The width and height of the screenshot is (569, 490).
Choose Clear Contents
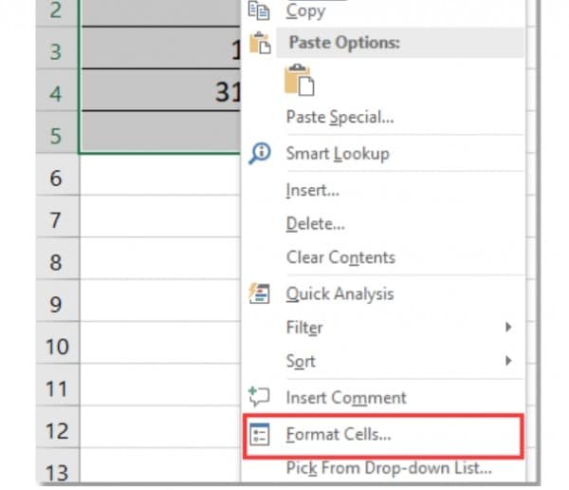coord(340,257)
